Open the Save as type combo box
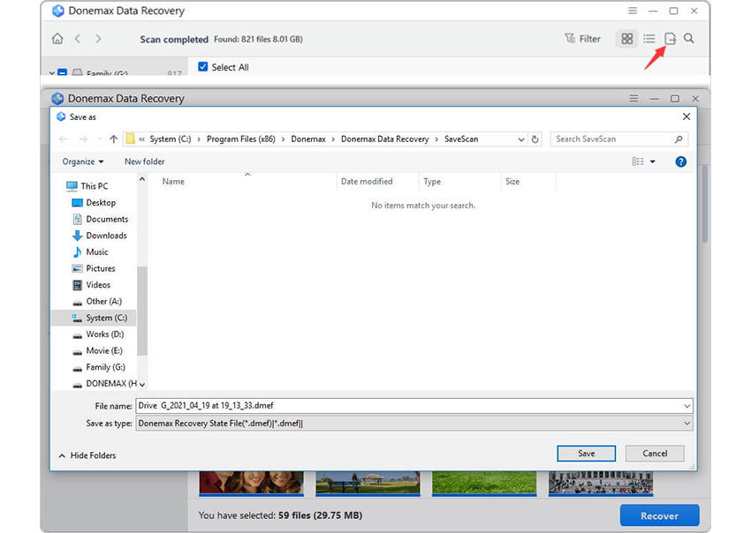Viewport: 751px width, 533px height. coord(414,424)
